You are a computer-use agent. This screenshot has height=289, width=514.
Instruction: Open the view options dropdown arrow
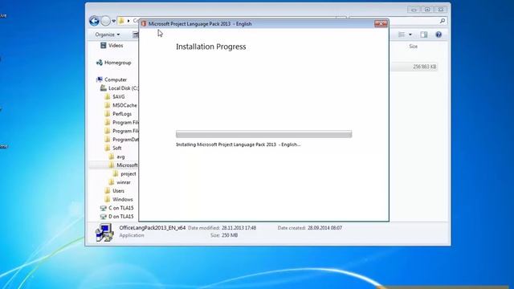(x=410, y=35)
